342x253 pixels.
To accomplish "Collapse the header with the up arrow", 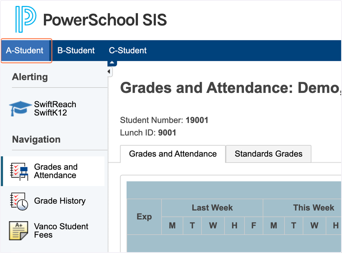I will pyautogui.click(x=112, y=63).
